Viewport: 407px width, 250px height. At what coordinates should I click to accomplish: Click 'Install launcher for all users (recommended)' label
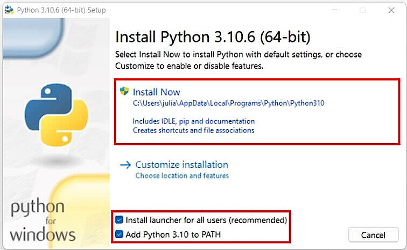[206, 220]
